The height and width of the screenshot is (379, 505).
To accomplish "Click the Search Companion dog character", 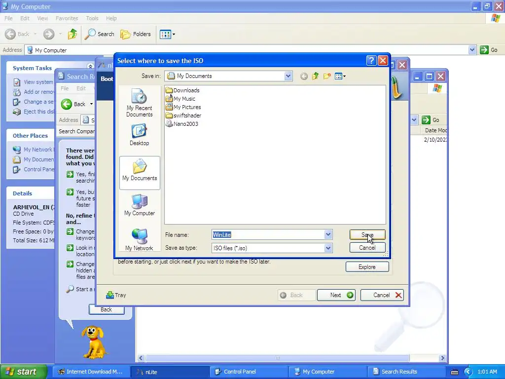I will pos(93,342).
